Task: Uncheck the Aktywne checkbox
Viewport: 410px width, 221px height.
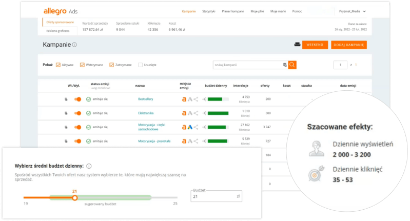Action: [x=58, y=65]
